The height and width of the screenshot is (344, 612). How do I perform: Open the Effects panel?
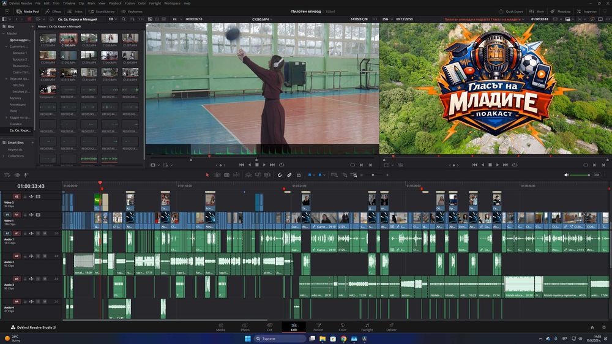click(x=53, y=11)
